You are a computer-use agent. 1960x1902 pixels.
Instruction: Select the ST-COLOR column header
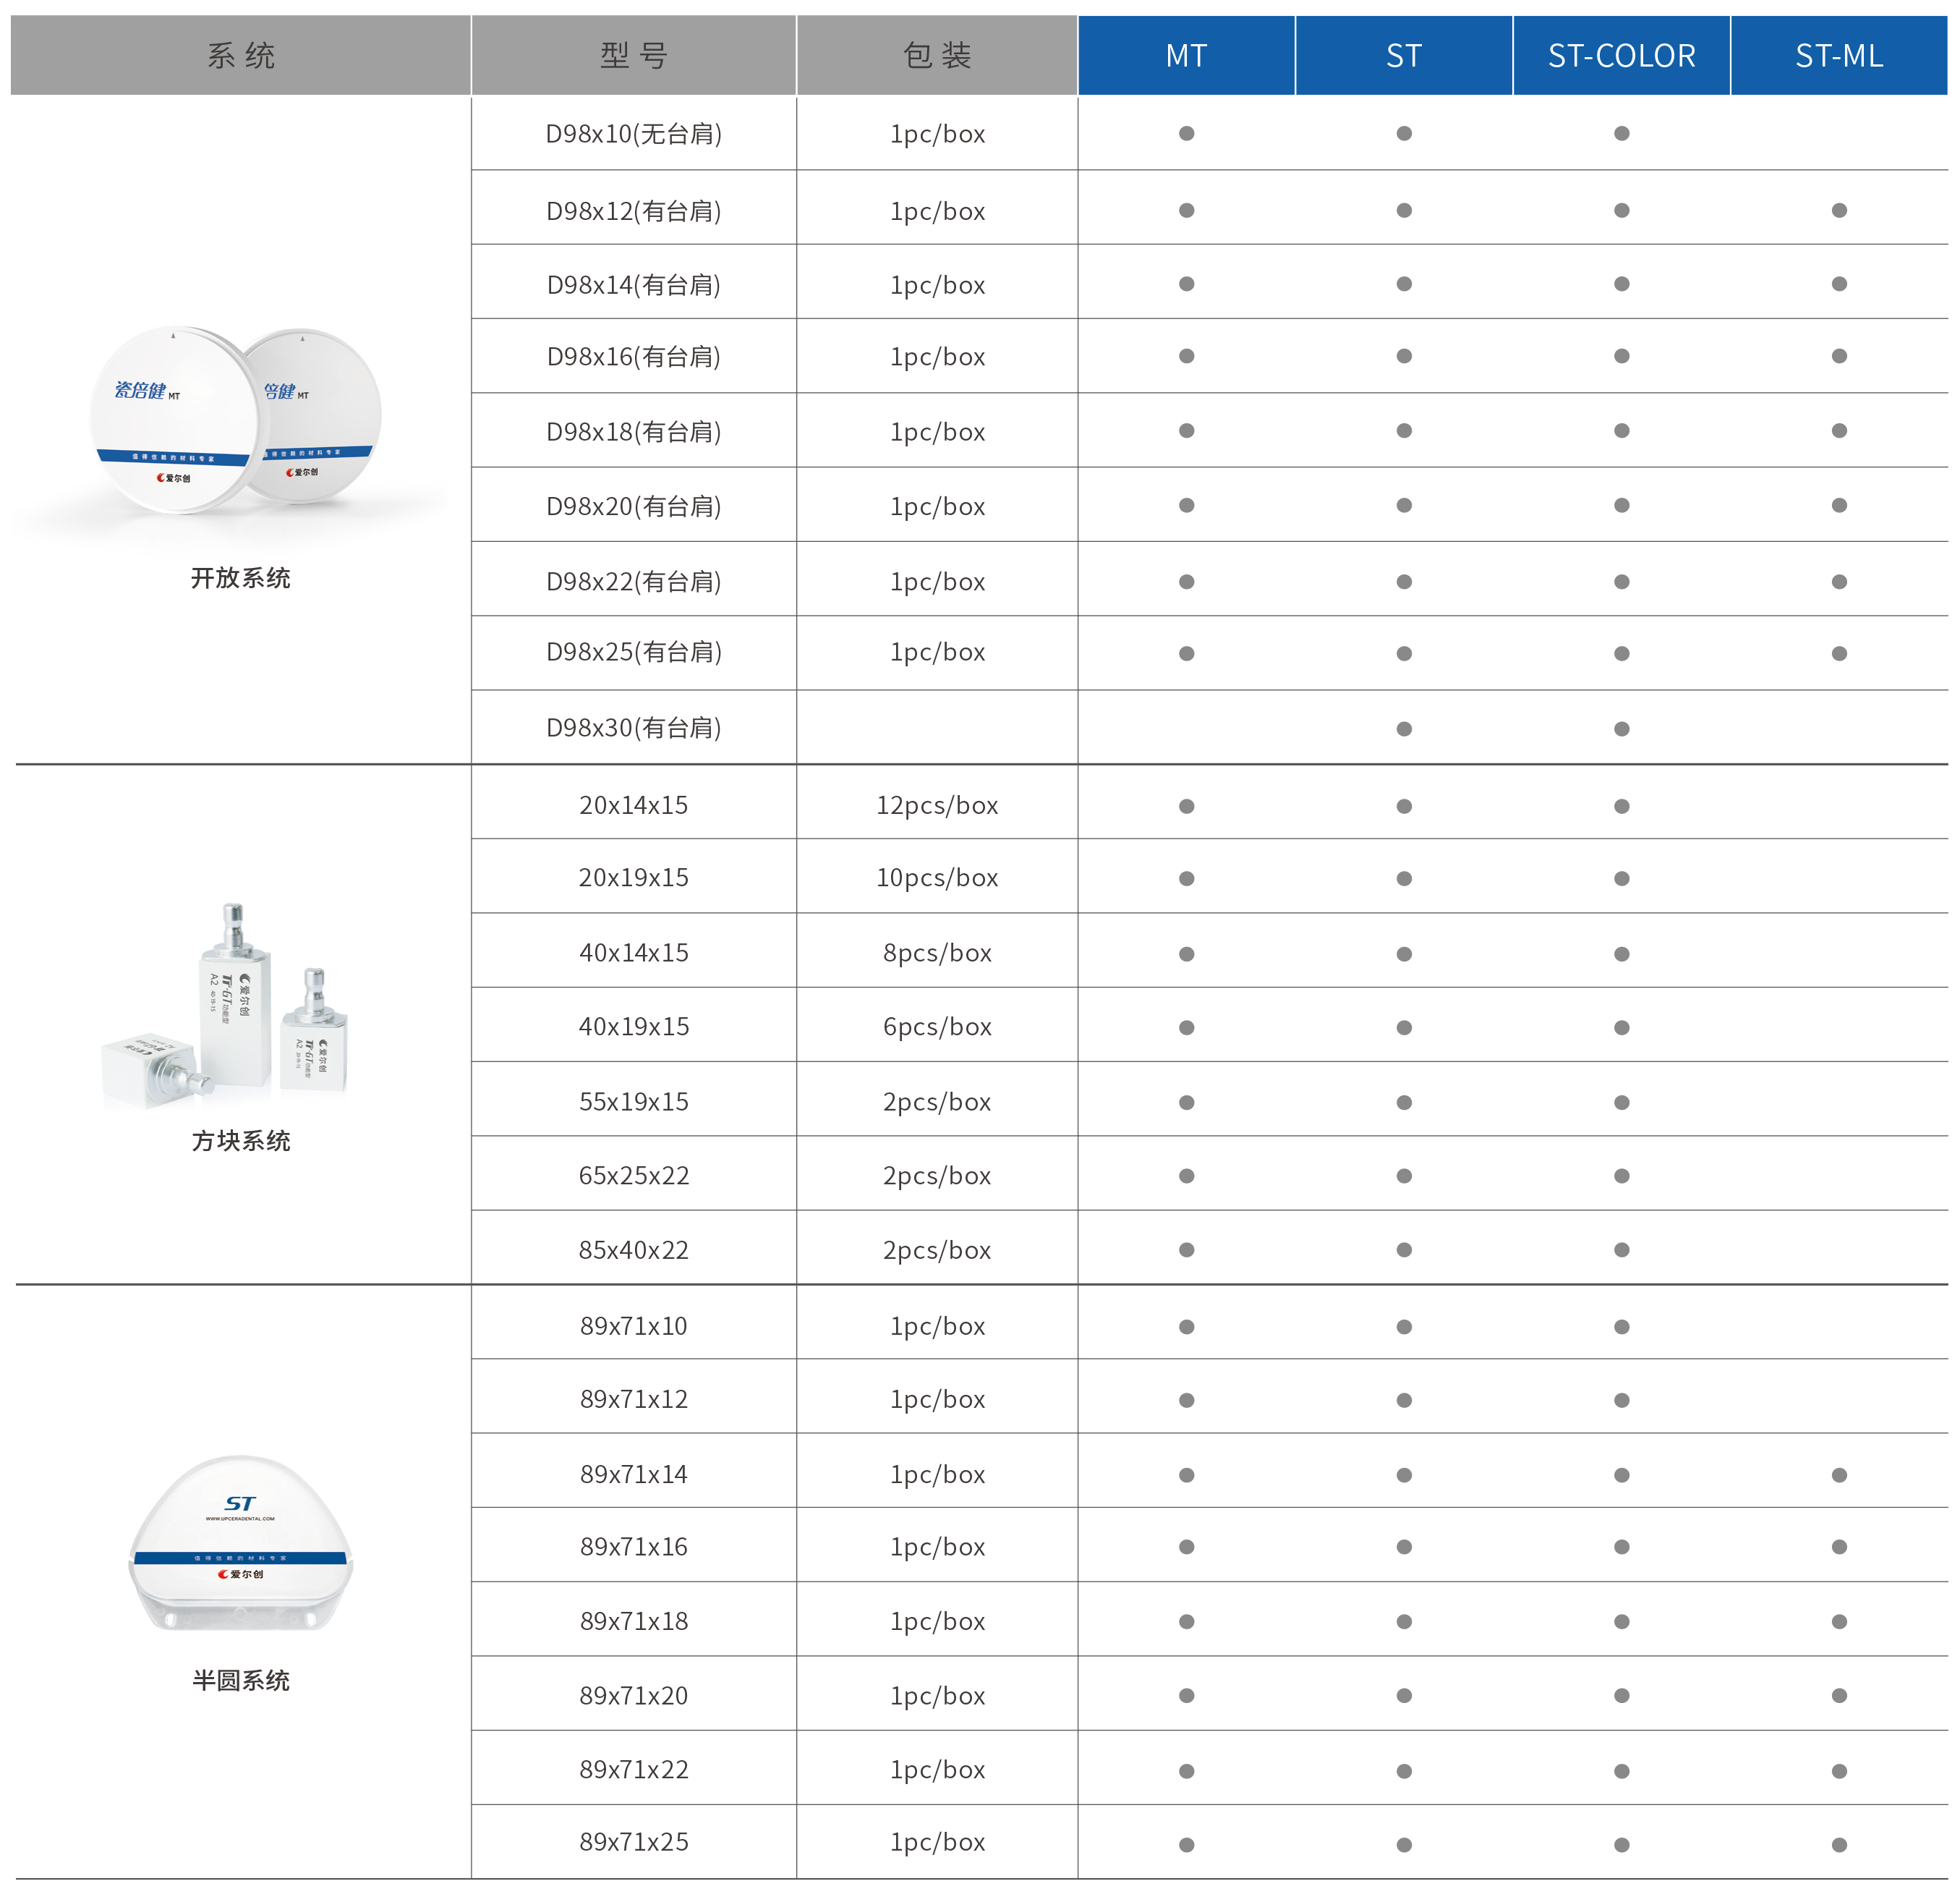point(1621,55)
